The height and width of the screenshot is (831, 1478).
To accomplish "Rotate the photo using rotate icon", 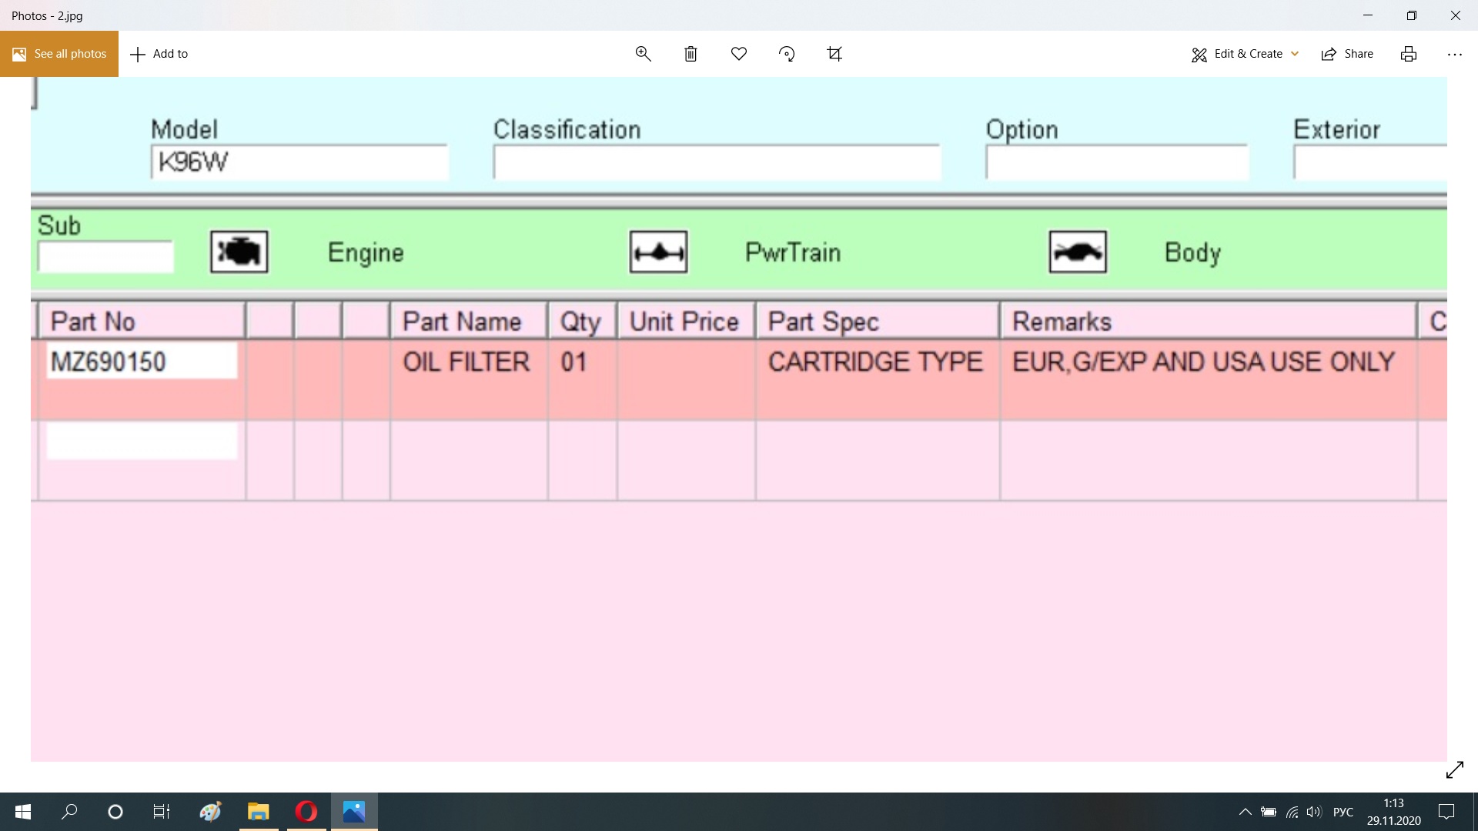I will pyautogui.click(x=787, y=54).
